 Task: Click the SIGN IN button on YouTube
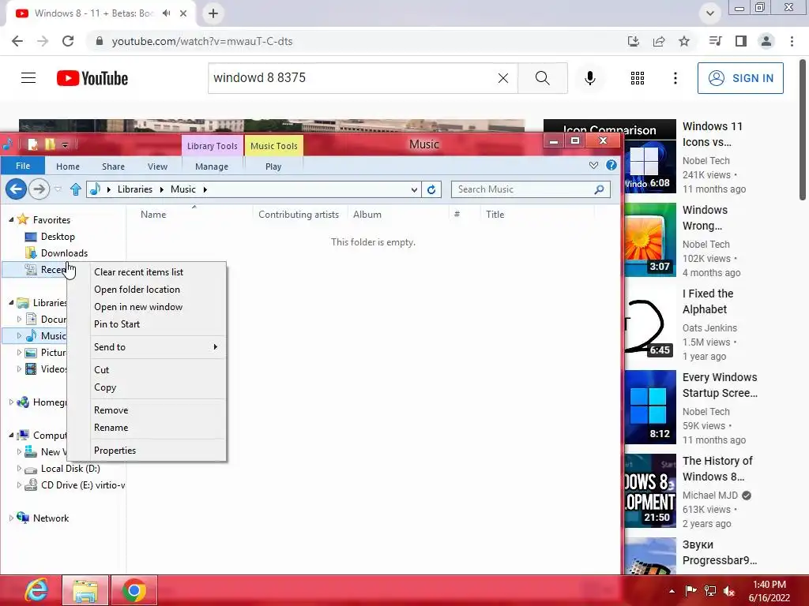[x=740, y=78]
